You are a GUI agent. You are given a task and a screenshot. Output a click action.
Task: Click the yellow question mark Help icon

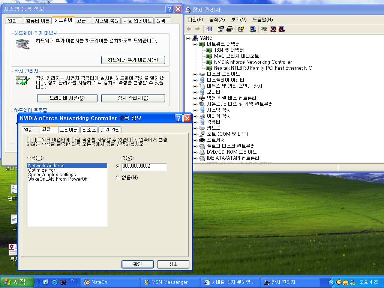241,29
